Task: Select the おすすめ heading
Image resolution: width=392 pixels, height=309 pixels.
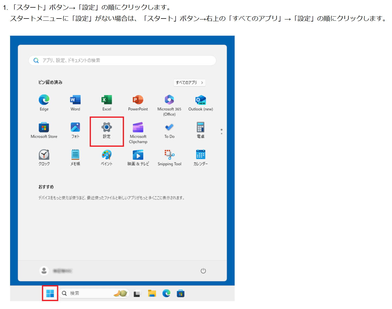Action: [46, 187]
